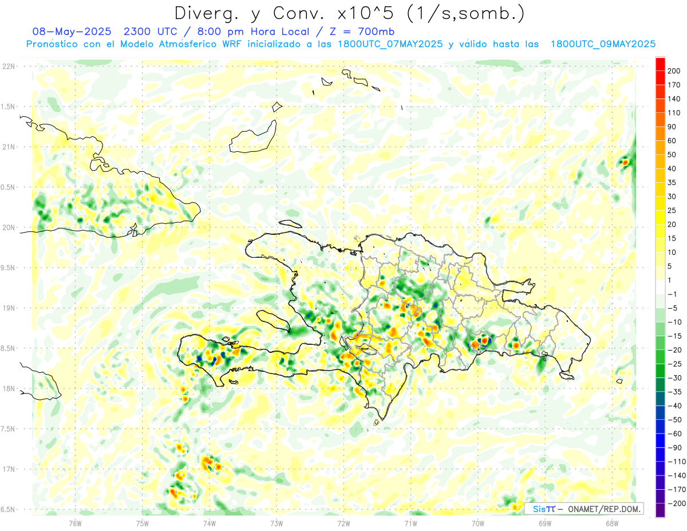Click the colorbar value 110
The height and width of the screenshot is (531, 687).
coord(674,113)
